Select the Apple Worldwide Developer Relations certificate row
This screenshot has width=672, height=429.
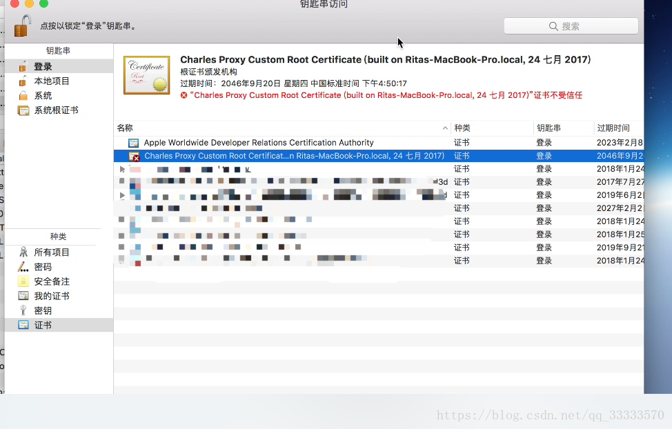click(x=379, y=143)
